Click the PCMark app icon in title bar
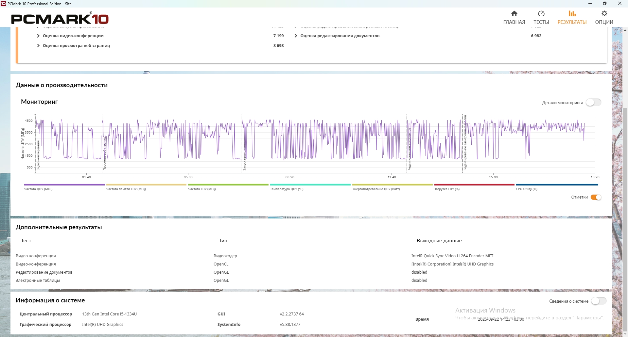Screen dimensions: 628x337 3,4
